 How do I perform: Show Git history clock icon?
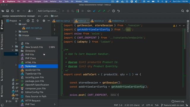(x=113, y=11)
